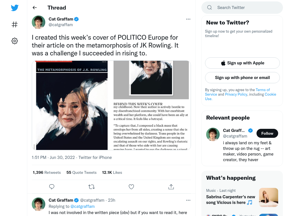The image size is (288, 216).
Task: Open the Settings gear icon
Action: pyautogui.click(x=15, y=41)
